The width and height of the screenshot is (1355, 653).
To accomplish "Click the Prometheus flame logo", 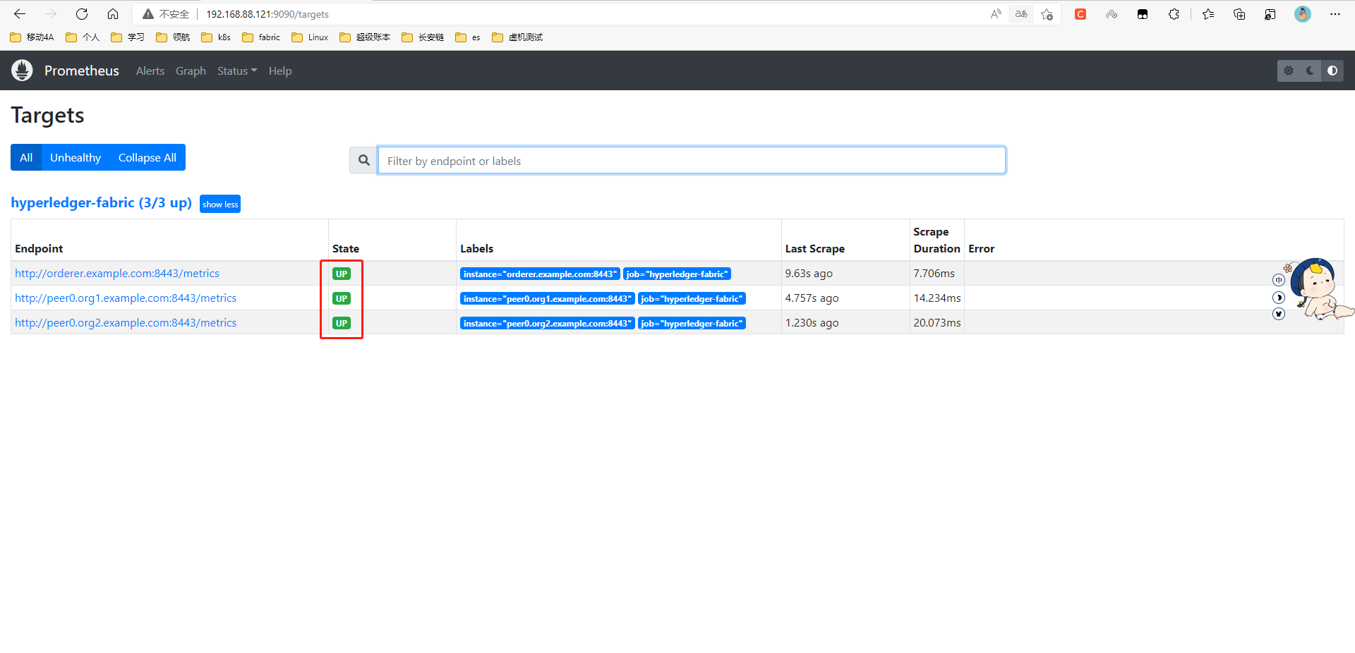I will tap(22, 71).
